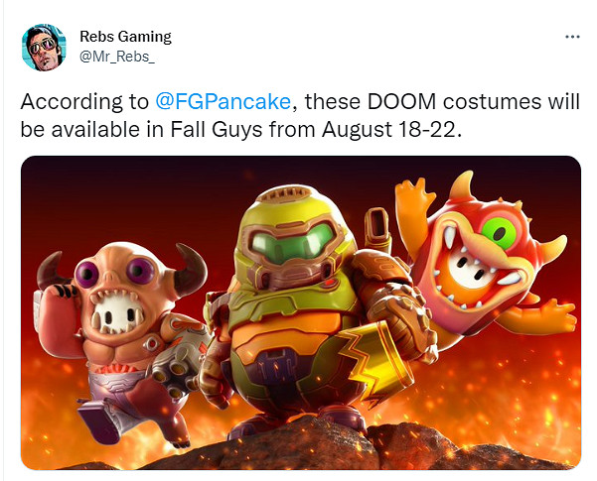Open the DOOM costumes image
The height and width of the screenshot is (481, 597).
[300, 312]
